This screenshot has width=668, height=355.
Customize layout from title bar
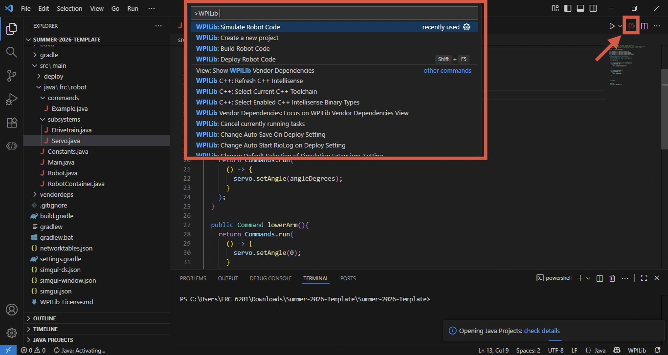tap(555, 8)
